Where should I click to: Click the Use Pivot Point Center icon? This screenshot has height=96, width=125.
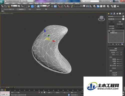tap(48, 6)
